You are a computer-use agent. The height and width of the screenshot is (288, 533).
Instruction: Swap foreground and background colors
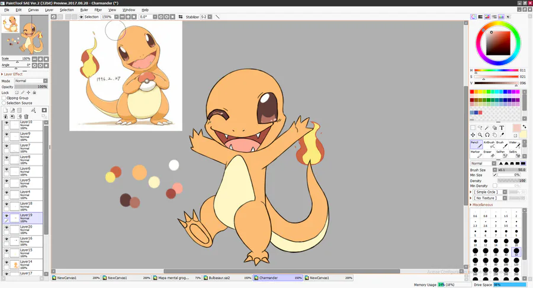[x=524, y=127]
